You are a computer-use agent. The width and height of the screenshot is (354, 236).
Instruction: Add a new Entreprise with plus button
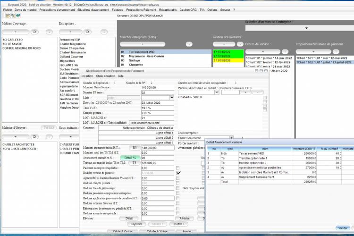click(x=71, y=32)
